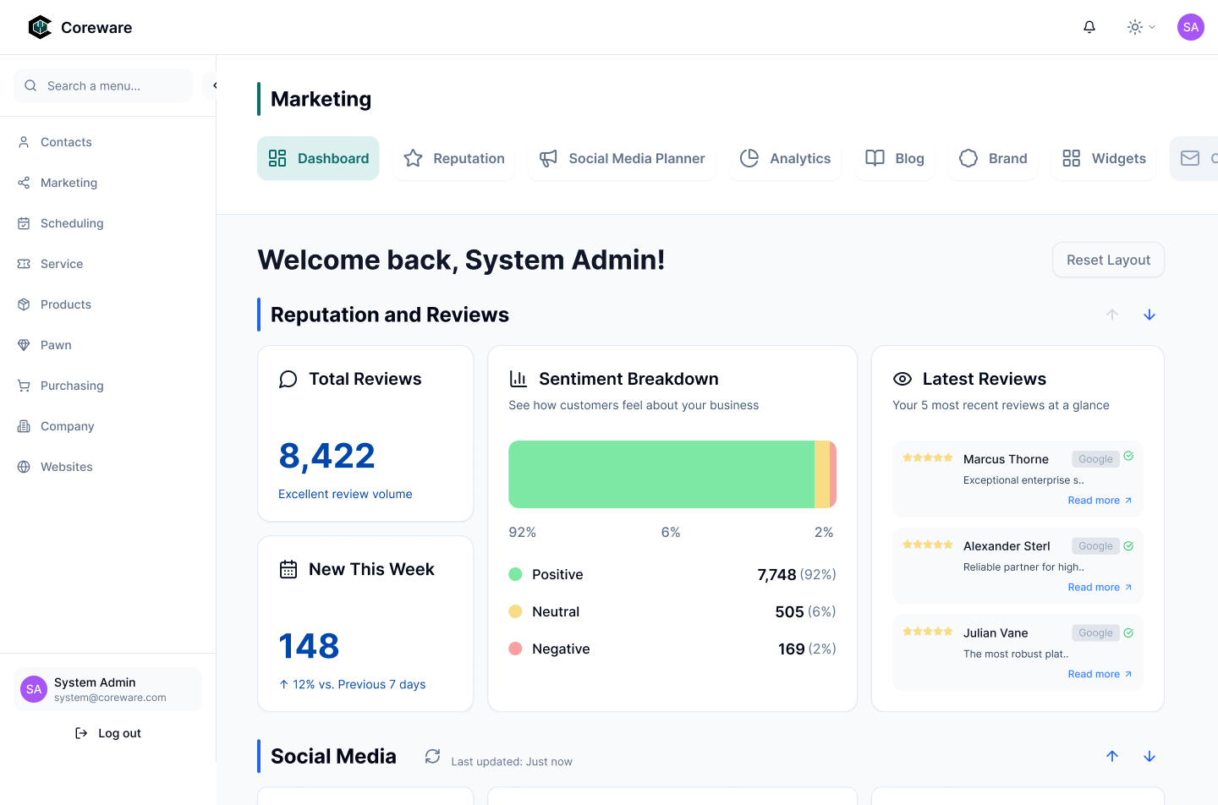Go to Purchasing in the sidebar
1218x805 pixels.
(x=72, y=386)
